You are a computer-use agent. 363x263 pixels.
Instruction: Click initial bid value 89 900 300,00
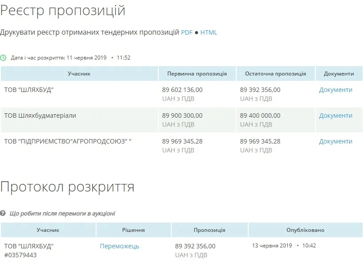[182, 116]
